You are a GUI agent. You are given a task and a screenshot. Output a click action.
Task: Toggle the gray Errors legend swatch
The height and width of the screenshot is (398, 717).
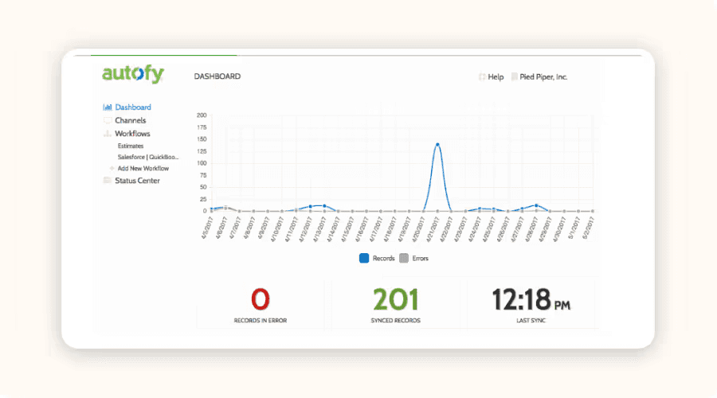coord(404,258)
